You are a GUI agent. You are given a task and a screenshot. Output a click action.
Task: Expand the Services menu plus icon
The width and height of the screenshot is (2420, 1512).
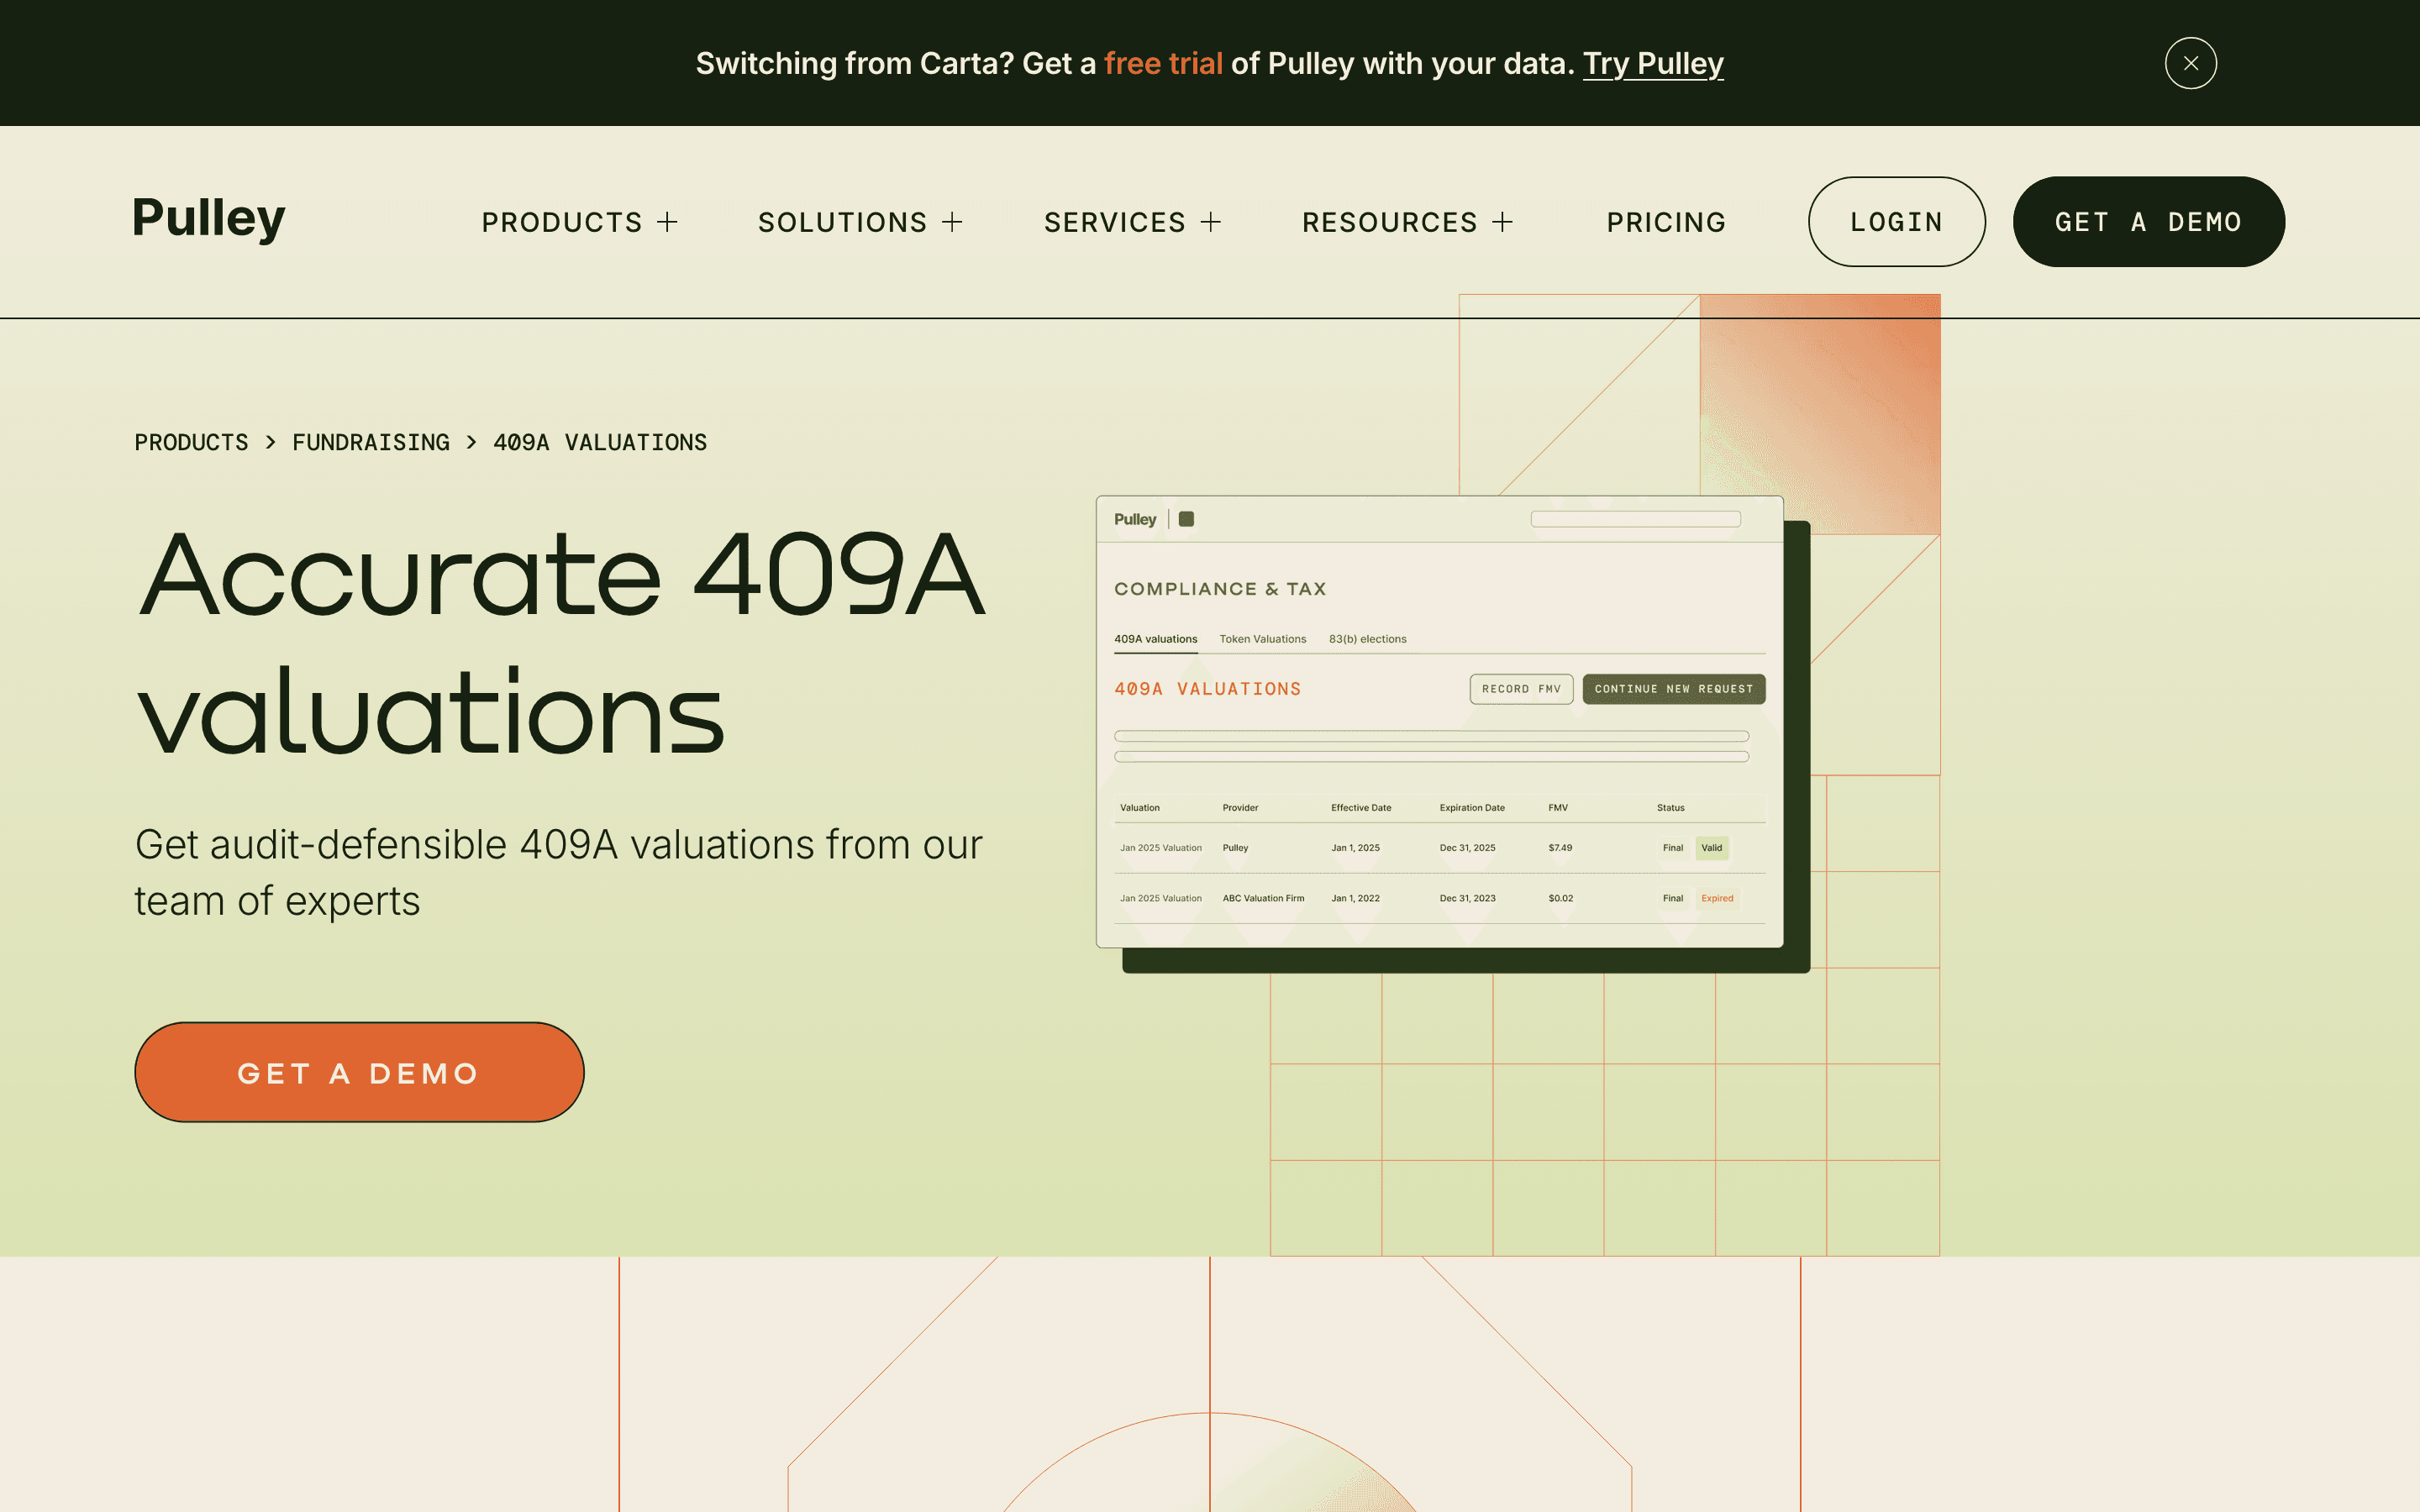(1210, 222)
